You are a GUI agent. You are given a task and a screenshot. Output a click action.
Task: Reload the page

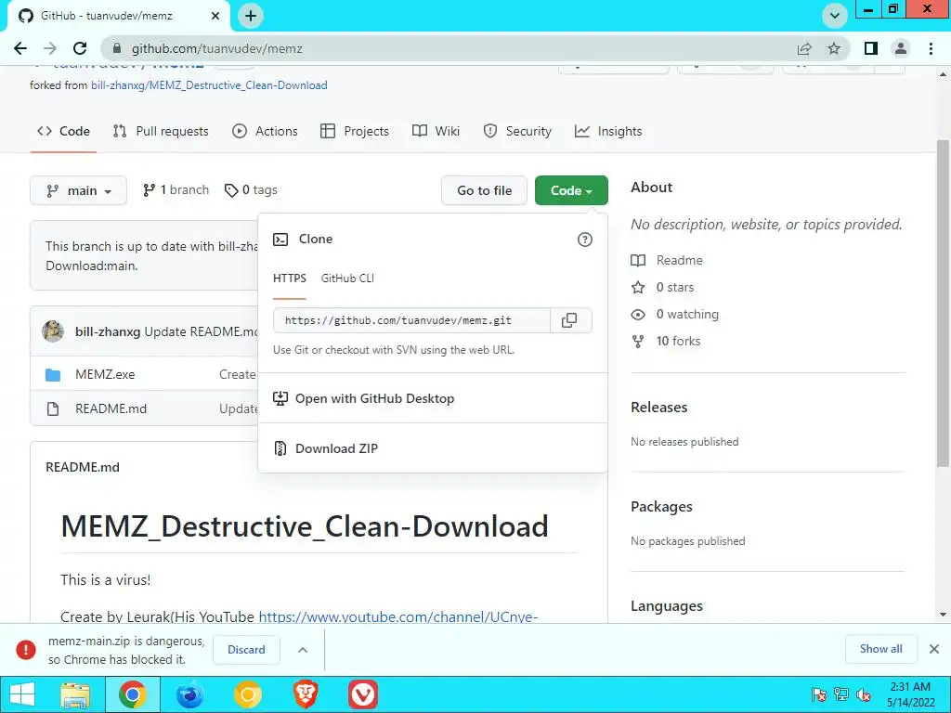[x=80, y=48]
